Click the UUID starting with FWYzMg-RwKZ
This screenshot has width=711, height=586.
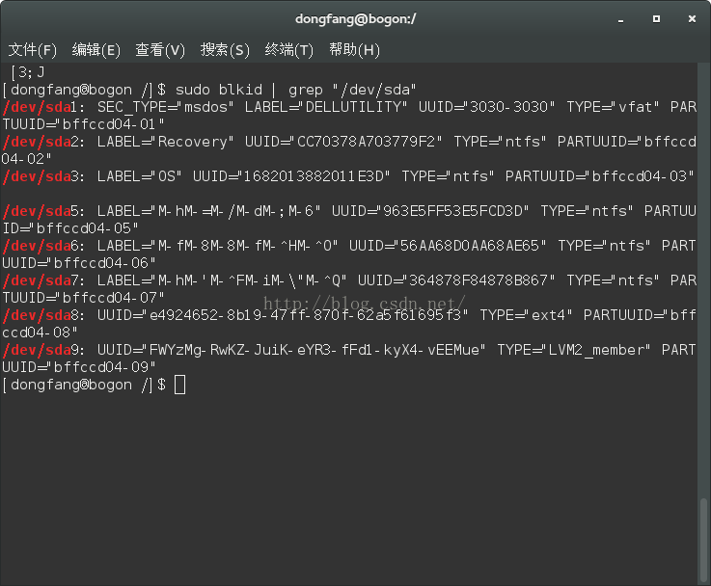pyautogui.click(x=291, y=350)
